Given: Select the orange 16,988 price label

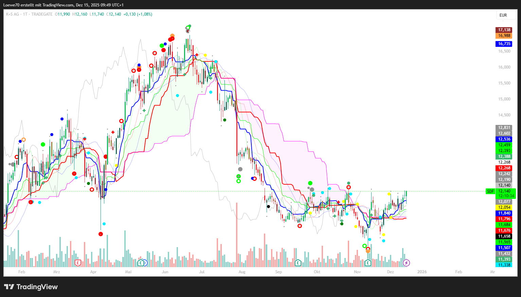Looking at the screenshot, I should pos(504,36).
